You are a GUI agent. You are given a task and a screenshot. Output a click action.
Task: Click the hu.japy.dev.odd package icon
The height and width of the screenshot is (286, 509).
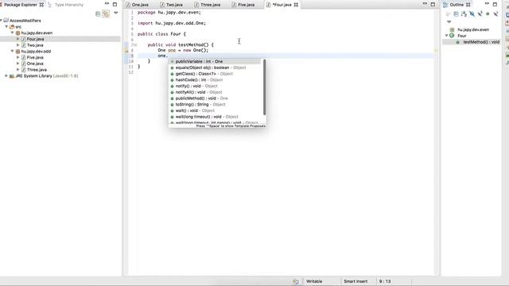point(17,51)
